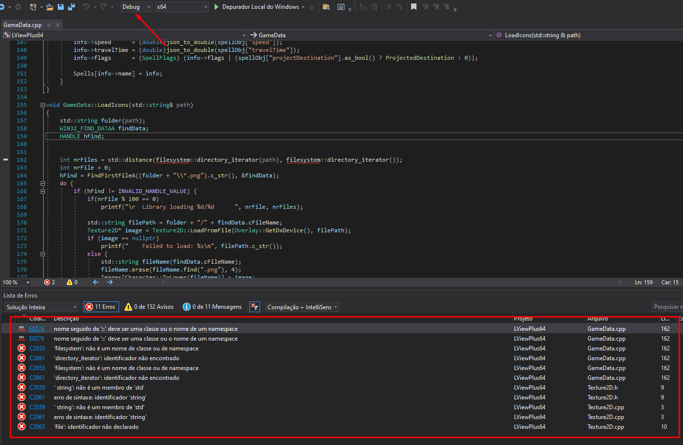The image size is (683, 445).
Task: Click the Increase Indent icon
Action: click(x=399, y=7)
